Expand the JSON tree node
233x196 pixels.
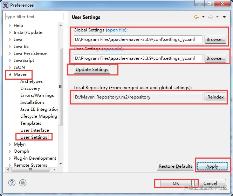(x=10, y=67)
